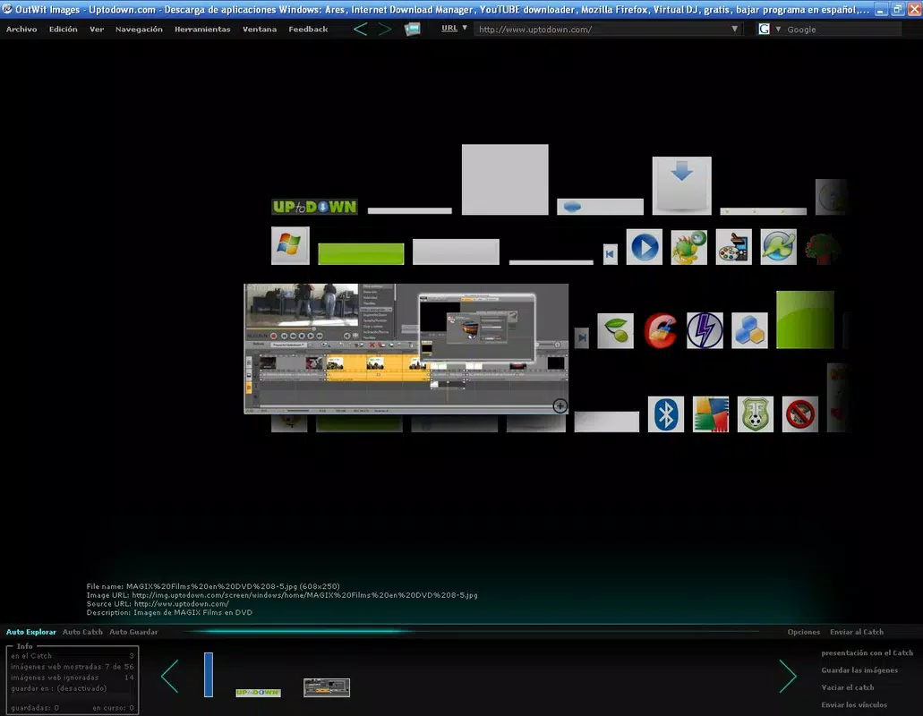
Task: Select the purple lightning bolt icon
Action: (705, 330)
